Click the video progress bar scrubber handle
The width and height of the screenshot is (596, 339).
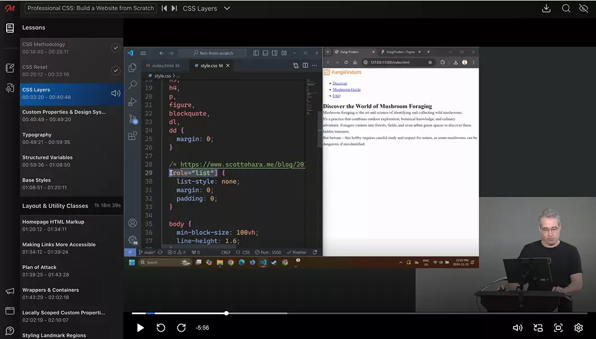pyautogui.click(x=226, y=313)
